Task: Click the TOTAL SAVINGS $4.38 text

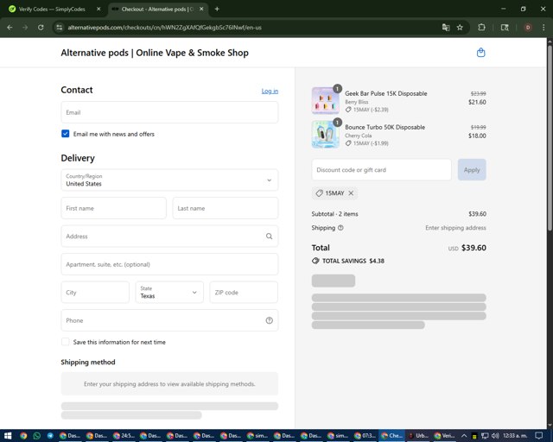Action: pos(353,261)
